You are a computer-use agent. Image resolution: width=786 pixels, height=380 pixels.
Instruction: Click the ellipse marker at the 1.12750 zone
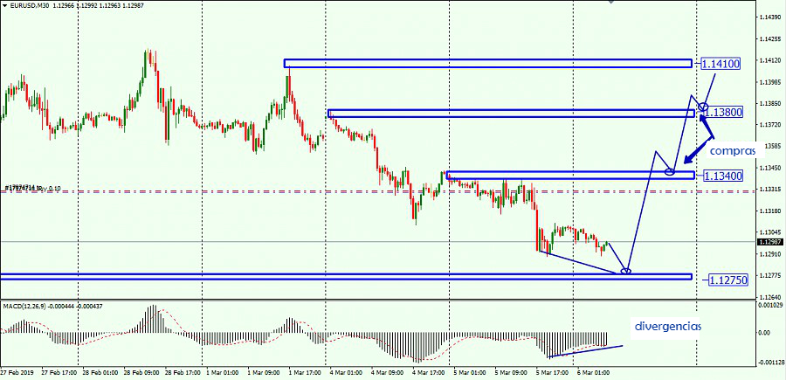[626, 272]
